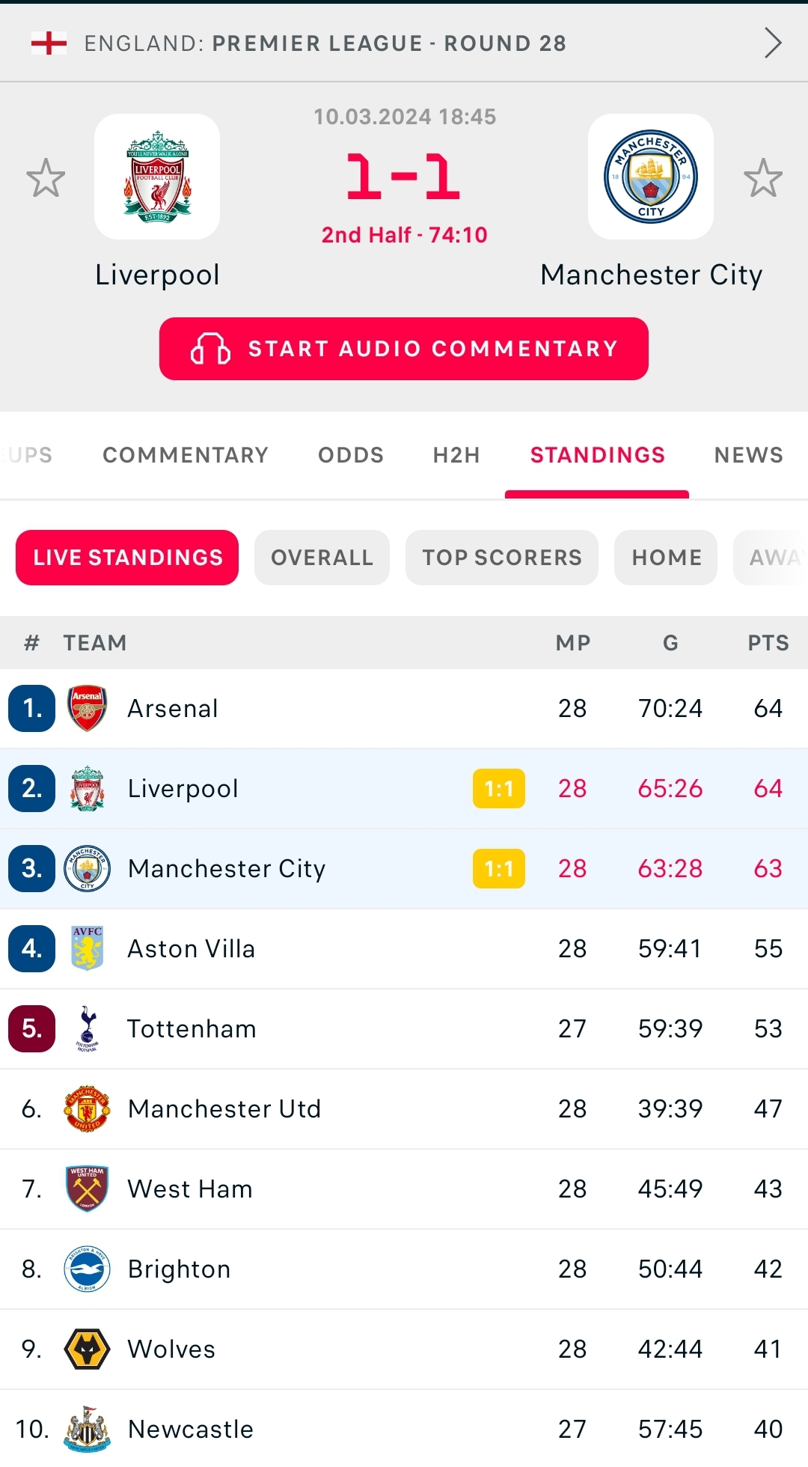Start audio commentary

click(x=403, y=349)
